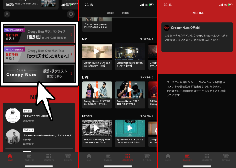
Task: Click YouTube Music Weekend news thumbnail
Action: point(13,137)
